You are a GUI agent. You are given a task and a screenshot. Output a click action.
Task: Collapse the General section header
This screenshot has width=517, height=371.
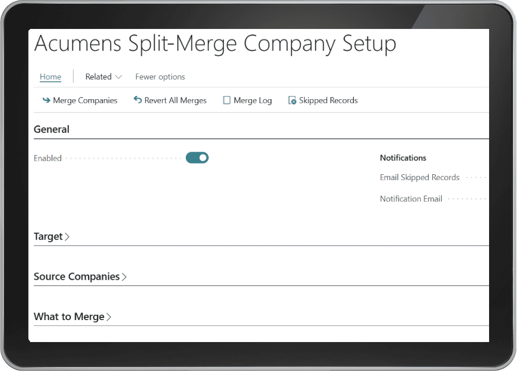pyautogui.click(x=52, y=129)
